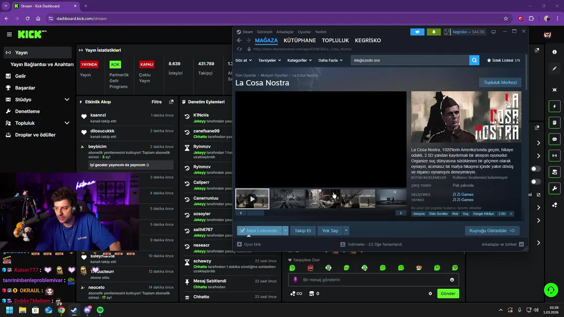Screen dimensions: 564x317
Task: Open the İstek Listesi link
Action: [x=503, y=60]
